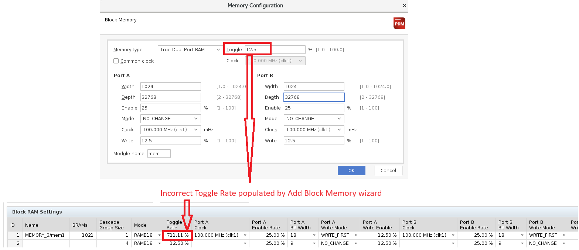
Task: Open Port B Clock dropdown
Action: (314, 130)
